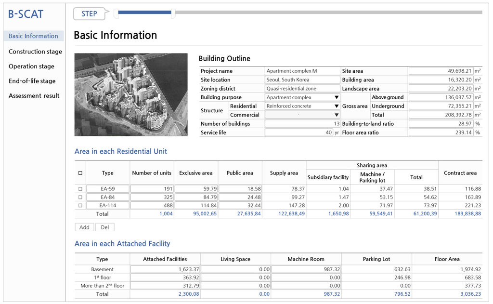
Task: Check the EA-59 row checkbox
Action: 80,189
